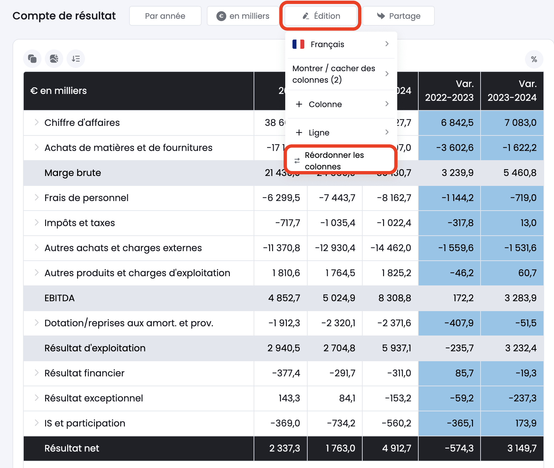Click the copy table icon
The height and width of the screenshot is (468, 554).
(32, 59)
